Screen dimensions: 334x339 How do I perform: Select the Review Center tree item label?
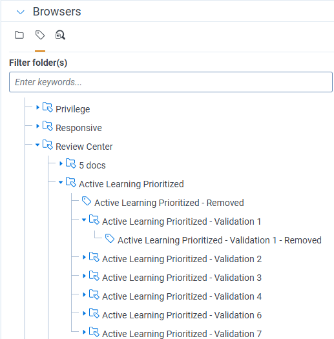pyautogui.click(x=84, y=147)
